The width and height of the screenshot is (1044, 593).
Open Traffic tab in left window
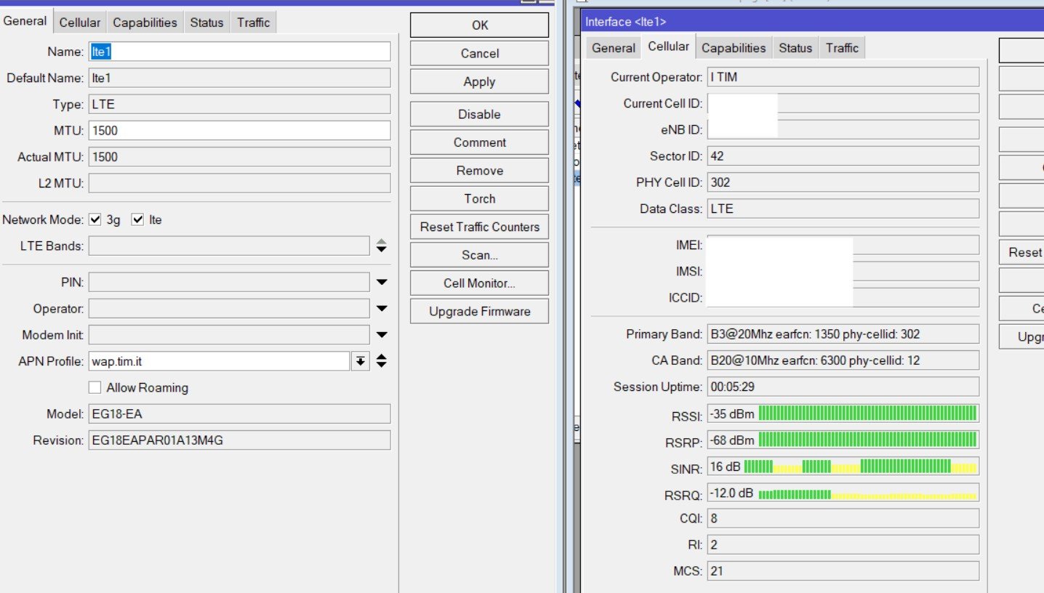point(253,23)
